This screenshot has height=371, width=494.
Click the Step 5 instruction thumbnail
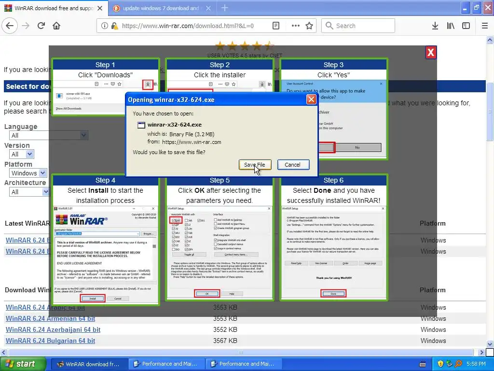click(220, 237)
